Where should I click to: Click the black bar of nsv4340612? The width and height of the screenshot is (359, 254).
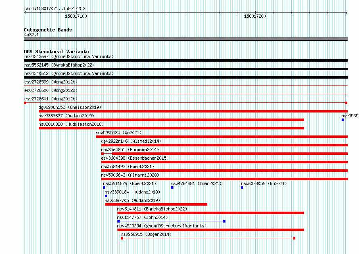pyautogui.click(x=186, y=77)
